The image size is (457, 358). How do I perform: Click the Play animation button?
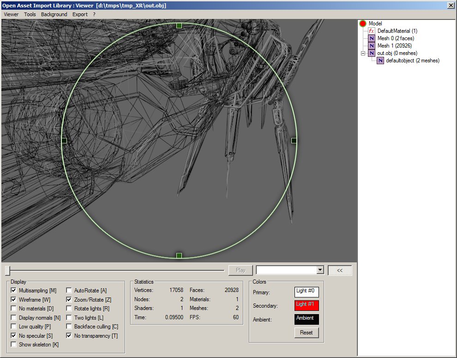pos(241,270)
